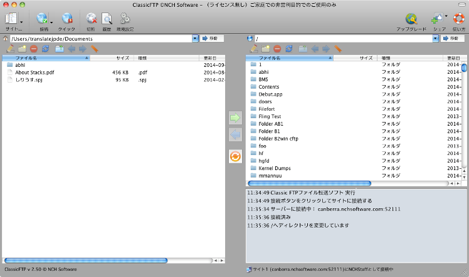Open the Site manager dropdown arrow
The image size is (469, 277).
(21, 22)
